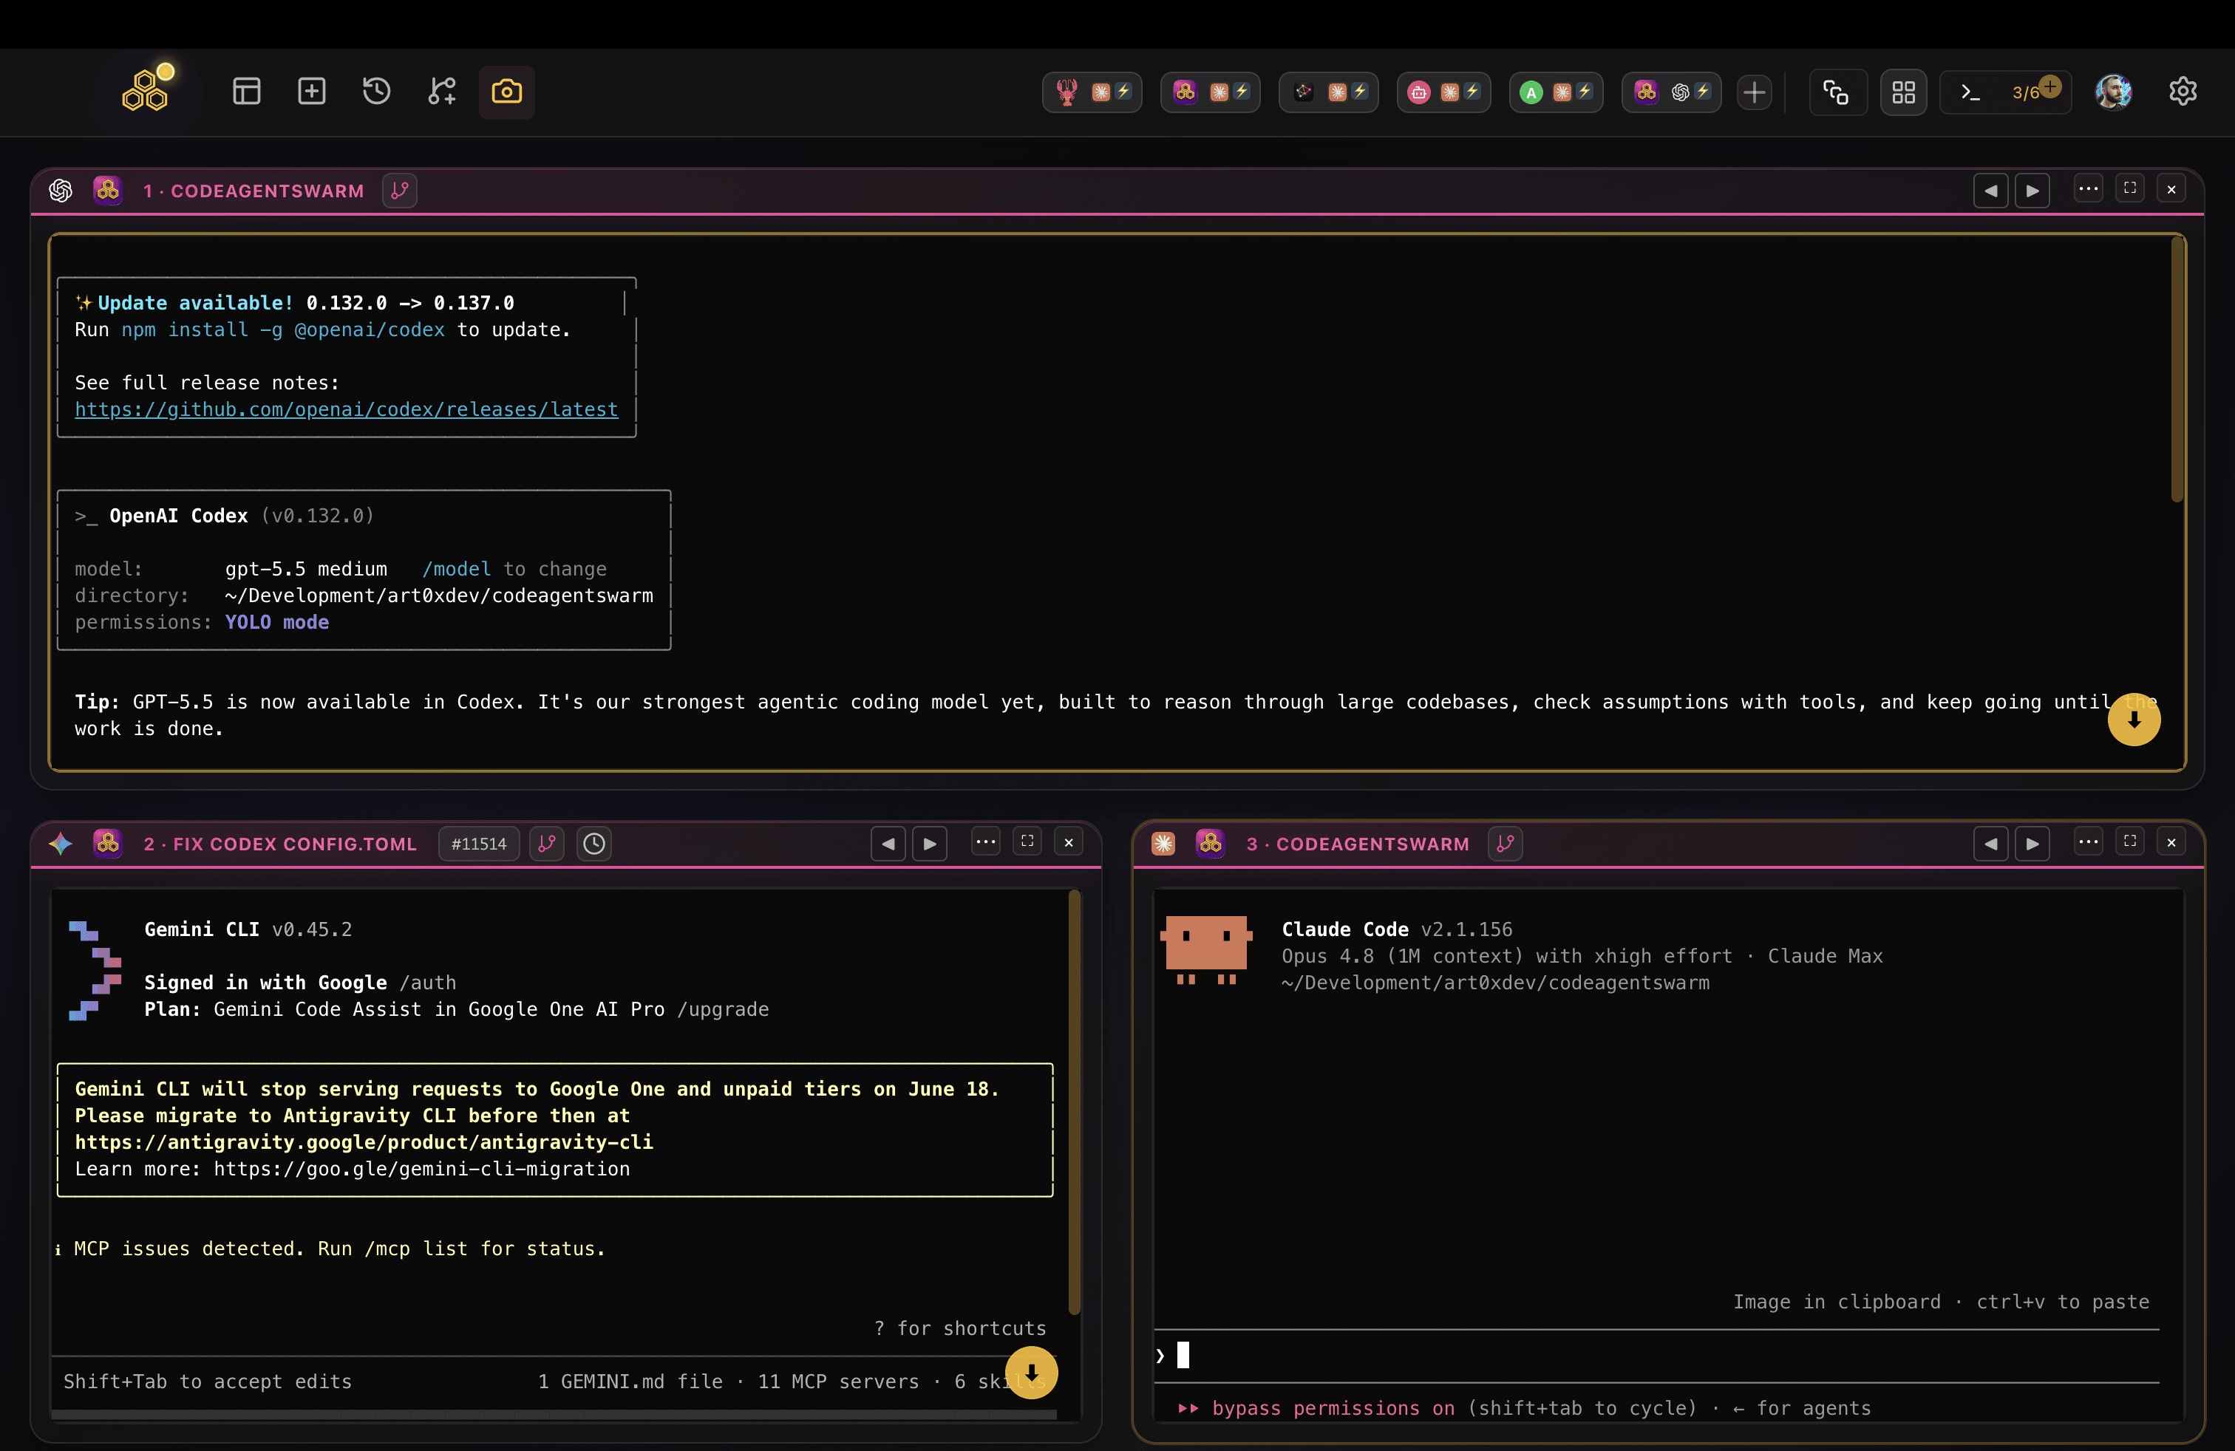The width and height of the screenshot is (2235, 1451).
Task: Click the hexagon project icon in terminal 2 header
Action: [x=108, y=843]
